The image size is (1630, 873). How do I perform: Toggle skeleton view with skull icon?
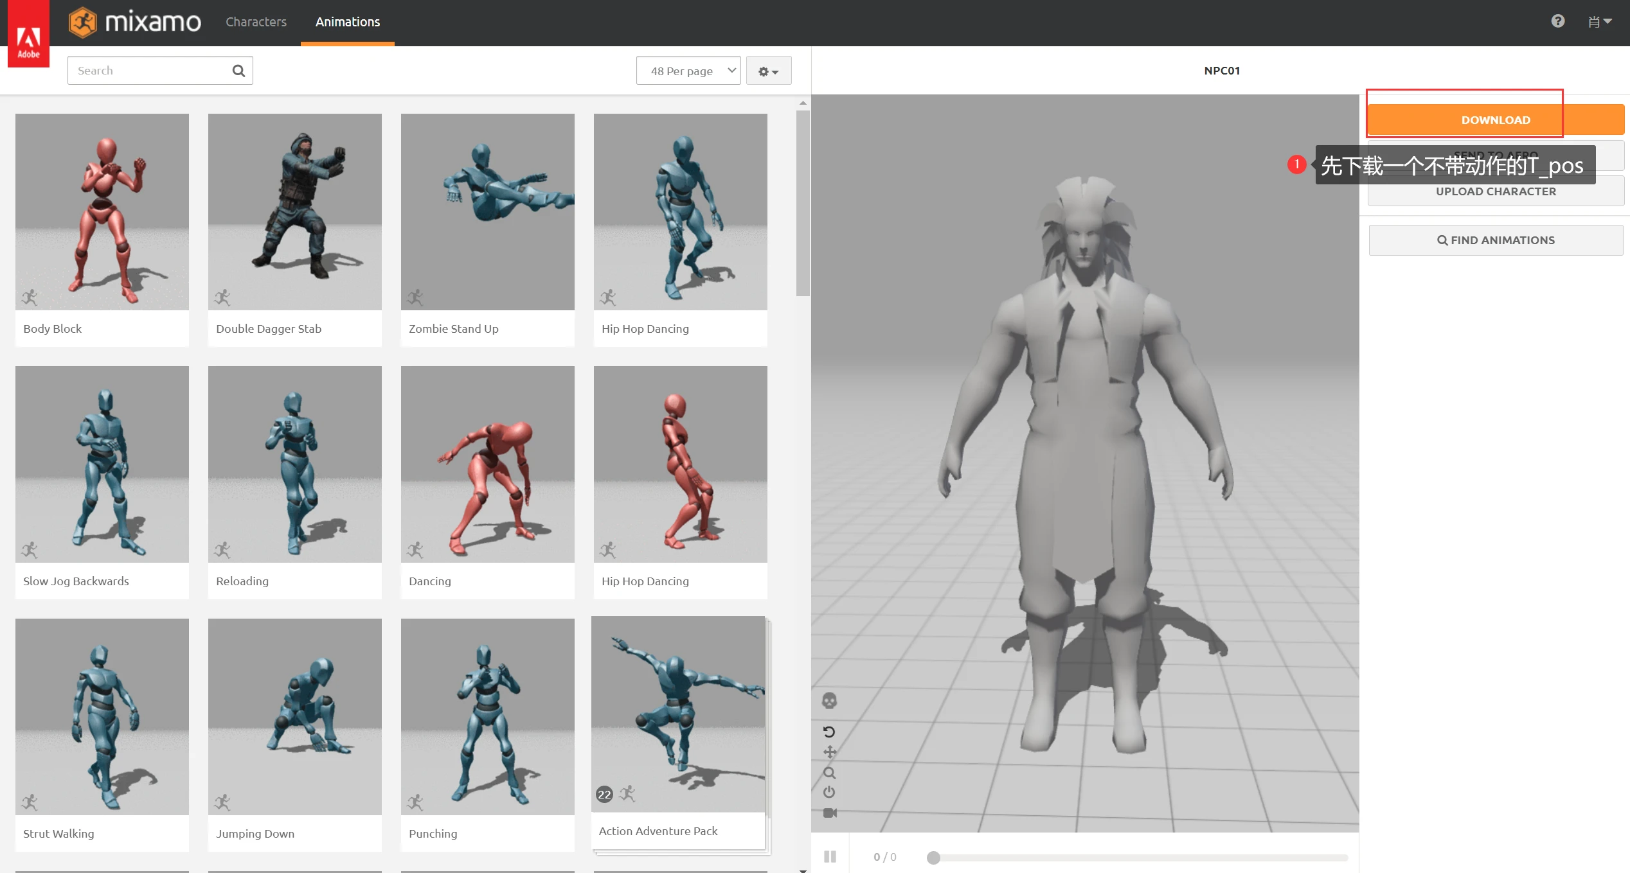pyautogui.click(x=829, y=700)
